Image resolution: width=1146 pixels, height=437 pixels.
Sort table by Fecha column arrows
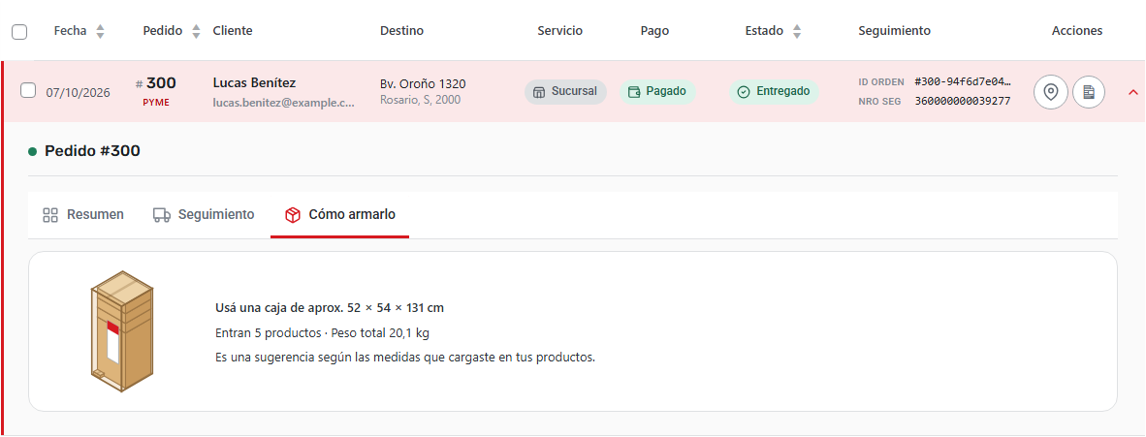[x=100, y=31]
